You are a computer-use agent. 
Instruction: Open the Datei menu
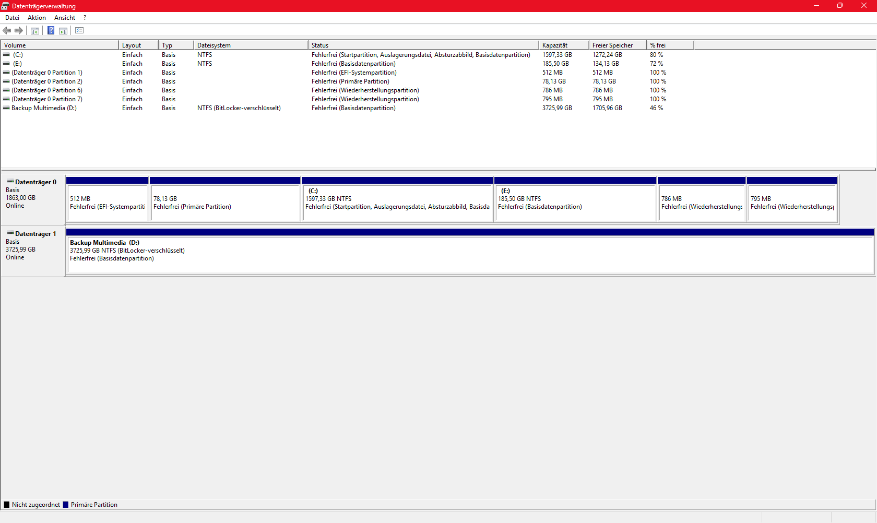tap(12, 18)
